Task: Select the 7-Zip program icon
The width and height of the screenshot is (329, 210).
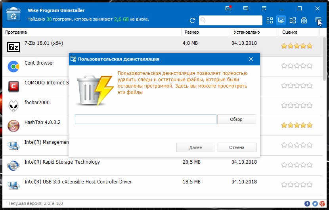Action: [13, 47]
